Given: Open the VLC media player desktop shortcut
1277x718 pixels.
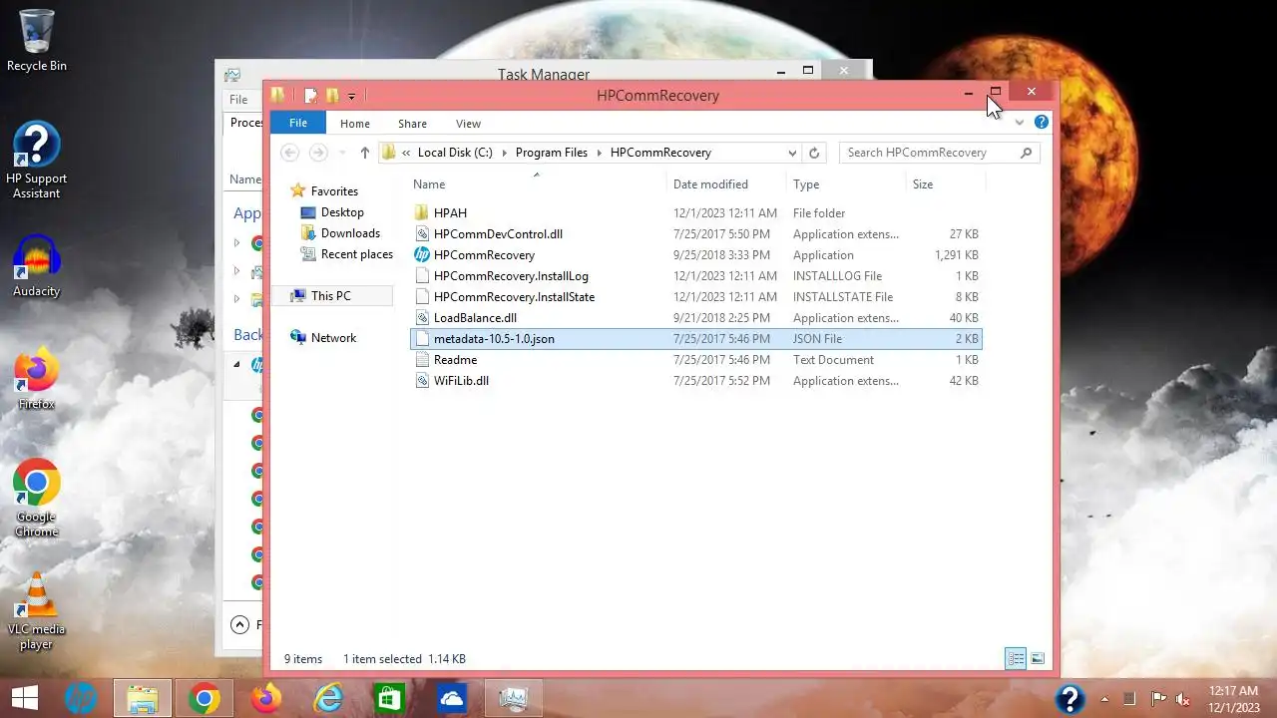Looking at the screenshot, I should (37, 611).
